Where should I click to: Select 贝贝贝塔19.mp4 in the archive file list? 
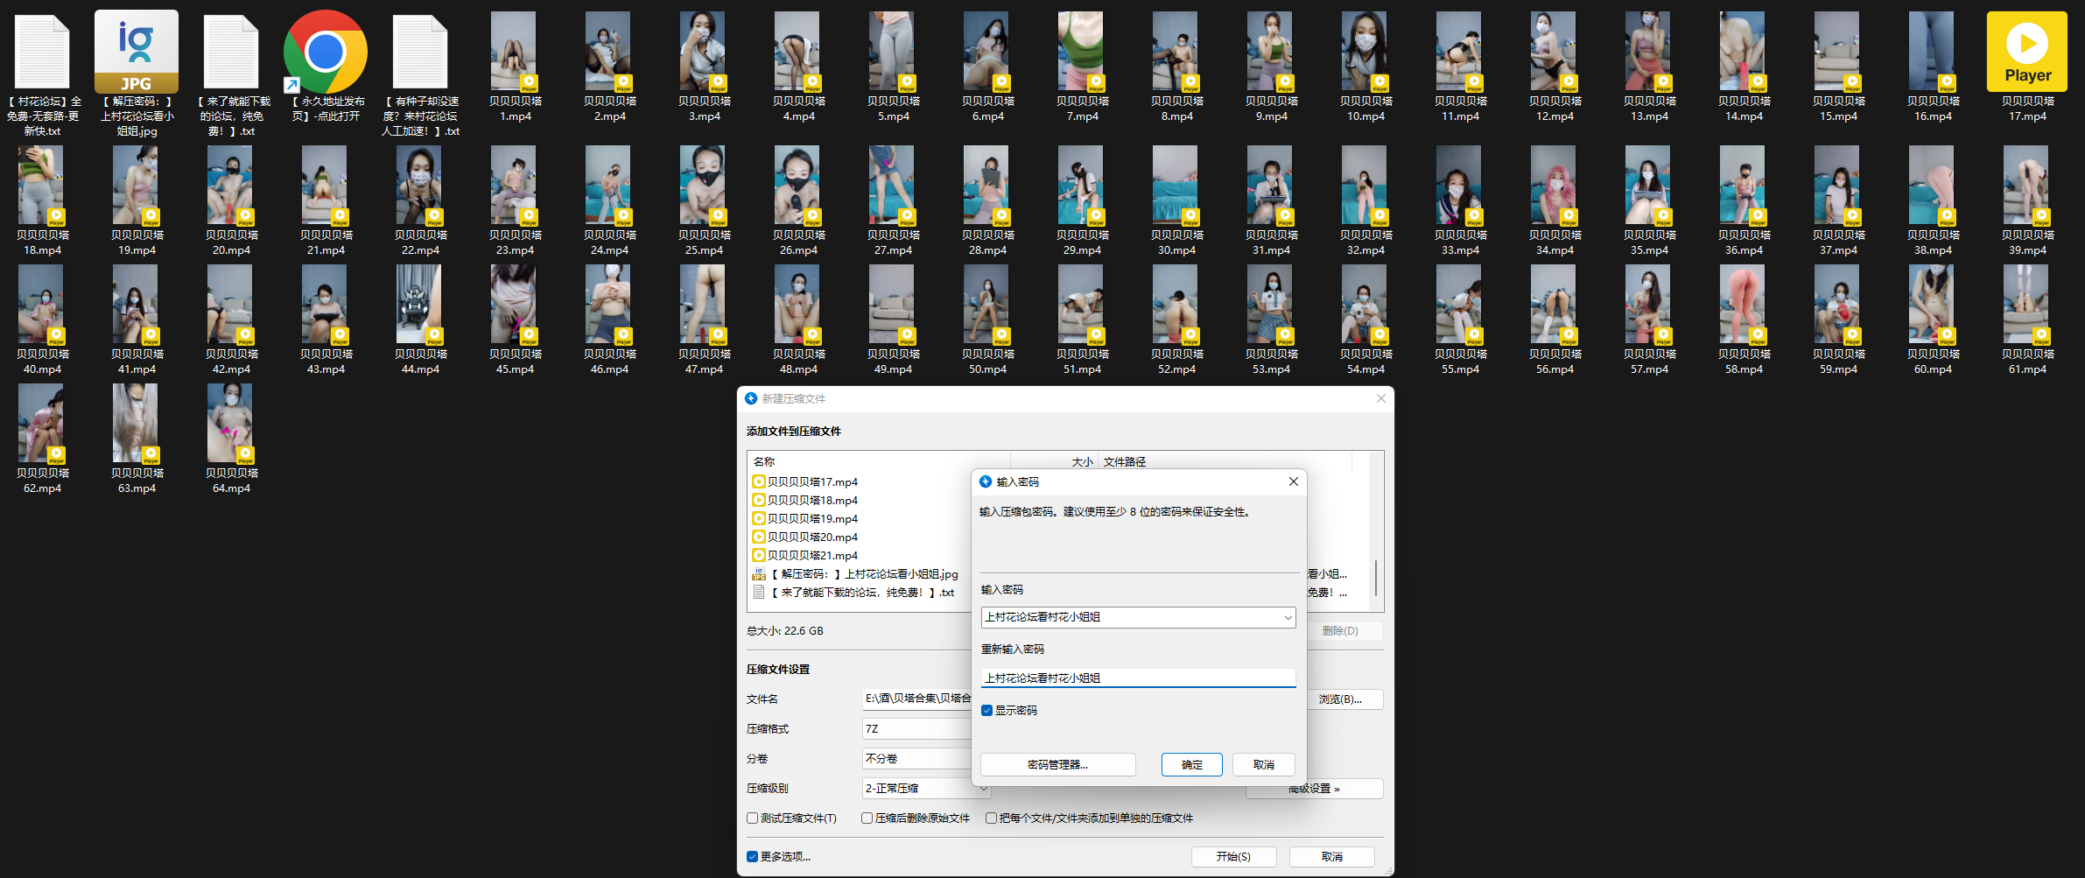pyautogui.click(x=811, y=518)
